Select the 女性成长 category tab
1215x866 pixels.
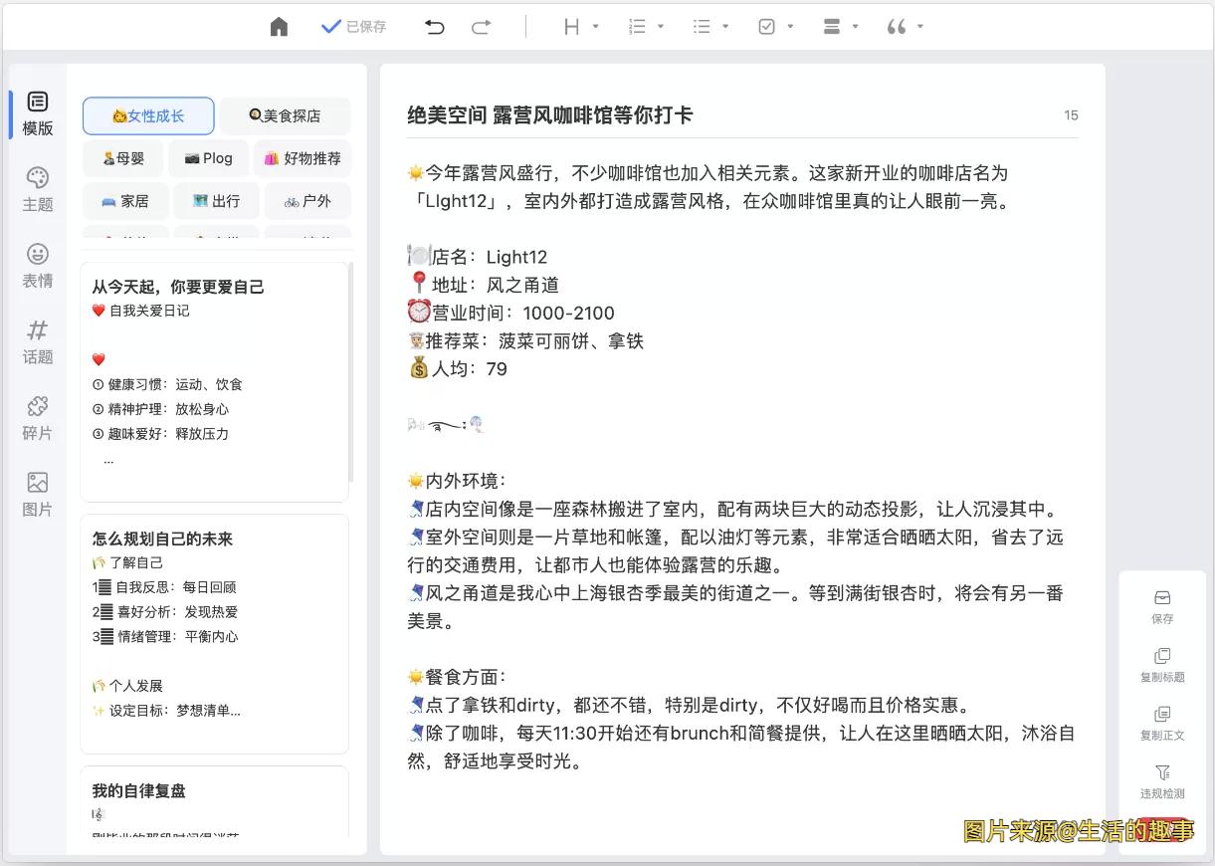[x=147, y=115]
